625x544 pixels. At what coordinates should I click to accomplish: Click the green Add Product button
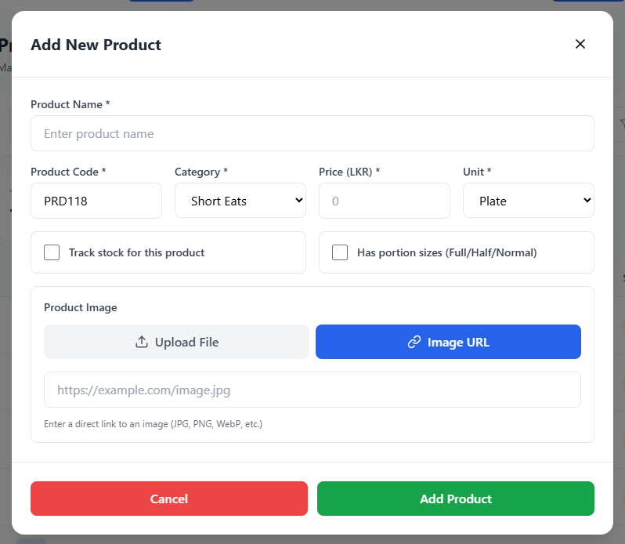tap(456, 499)
